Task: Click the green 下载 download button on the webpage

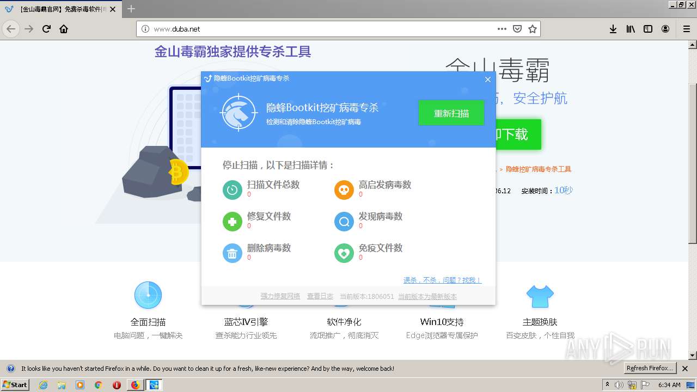Action: pos(517,134)
